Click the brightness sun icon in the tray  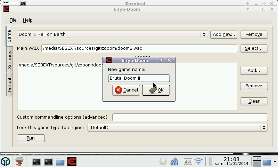tap(163, 161)
